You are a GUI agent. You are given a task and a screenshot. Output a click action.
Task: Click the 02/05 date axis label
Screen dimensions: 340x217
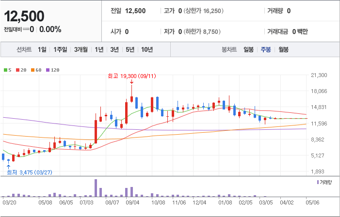(245, 202)
